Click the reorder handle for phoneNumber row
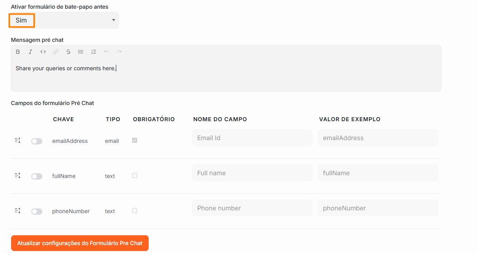Viewport: 478px width, 253px height. coord(17,211)
